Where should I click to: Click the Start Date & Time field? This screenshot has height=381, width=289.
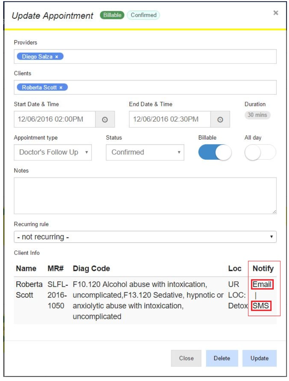pos(54,119)
